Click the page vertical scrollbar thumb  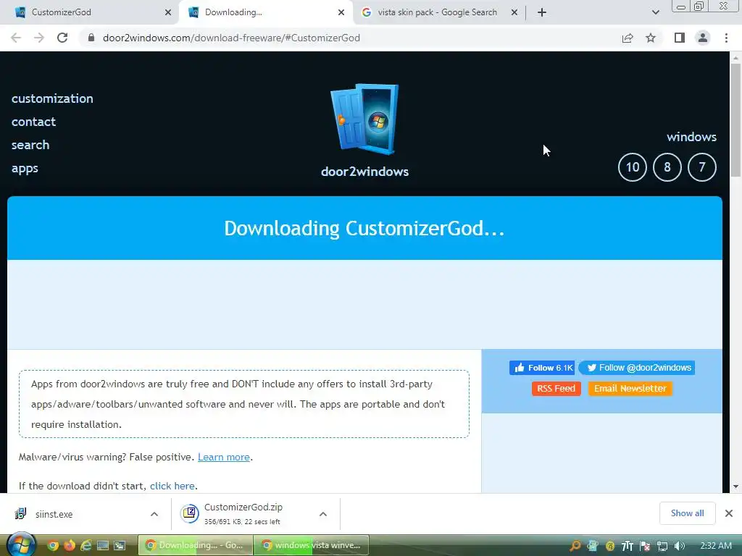tap(735, 120)
